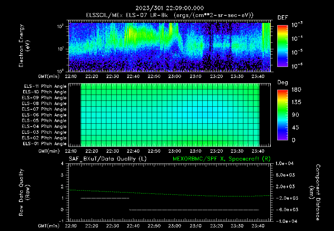The image size is (334, 231).
Task: Click the 22:40 time tick below pitch angle panel
Action: click(x=133, y=151)
